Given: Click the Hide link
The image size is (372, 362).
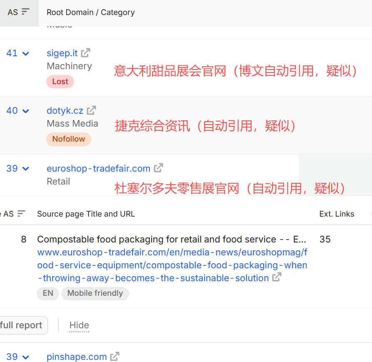Looking at the screenshot, I should (79, 325).
